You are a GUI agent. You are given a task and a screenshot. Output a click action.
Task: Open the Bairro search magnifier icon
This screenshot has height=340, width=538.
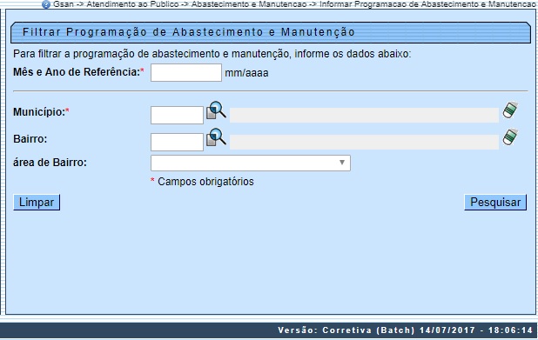pyautogui.click(x=216, y=137)
